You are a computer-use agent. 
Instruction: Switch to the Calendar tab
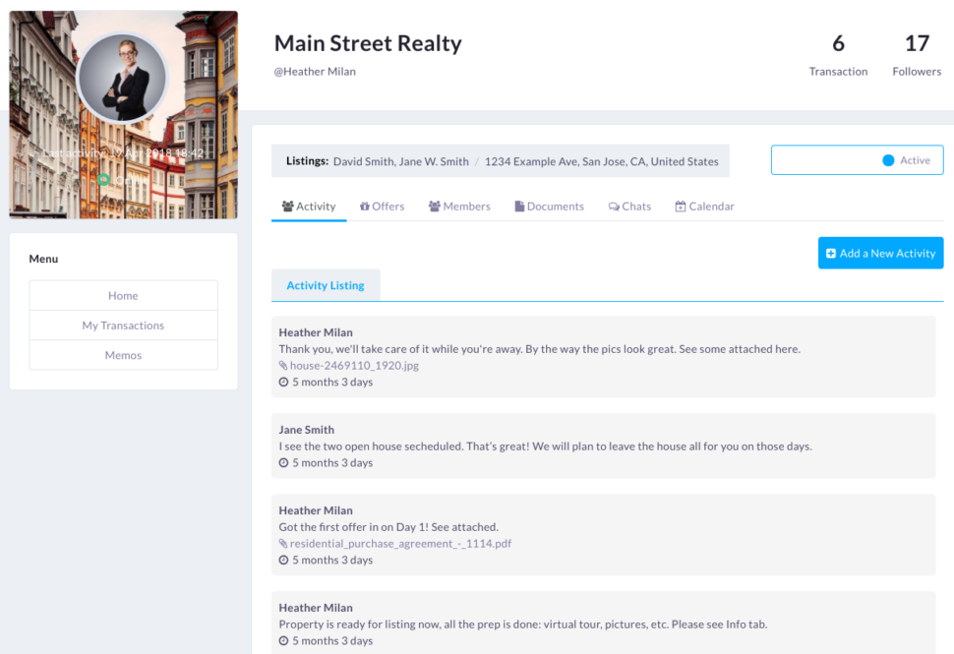tap(704, 207)
